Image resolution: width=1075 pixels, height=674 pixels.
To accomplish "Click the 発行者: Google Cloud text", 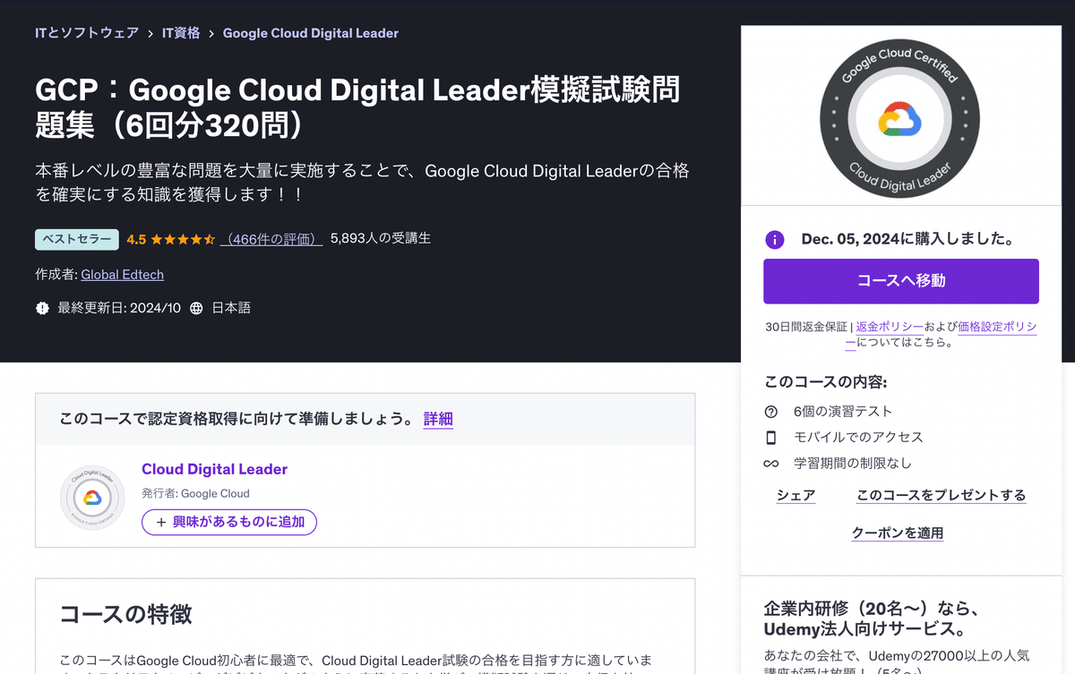I will tap(195, 493).
